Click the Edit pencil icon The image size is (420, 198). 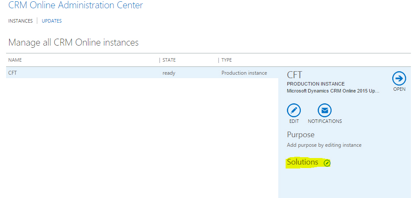[294, 110]
